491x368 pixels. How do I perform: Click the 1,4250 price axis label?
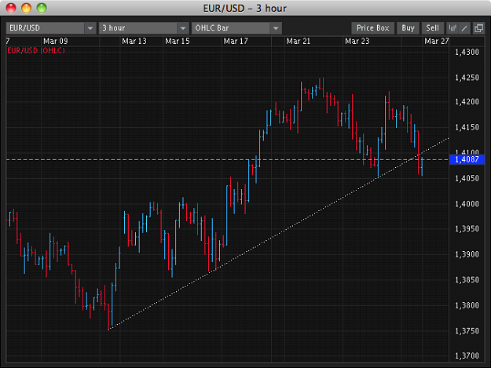[x=467, y=78]
